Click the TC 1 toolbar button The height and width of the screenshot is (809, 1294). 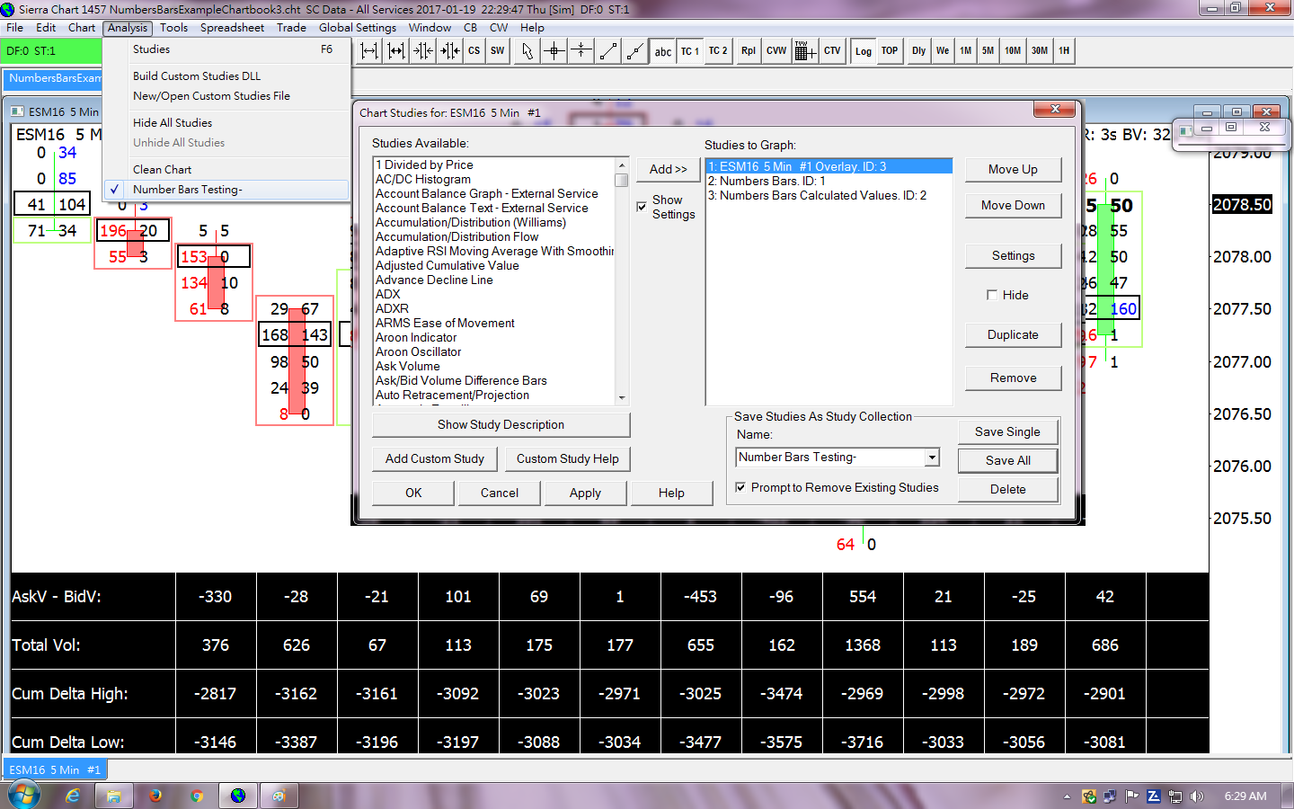pyautogui.click(x=690, y=51)
